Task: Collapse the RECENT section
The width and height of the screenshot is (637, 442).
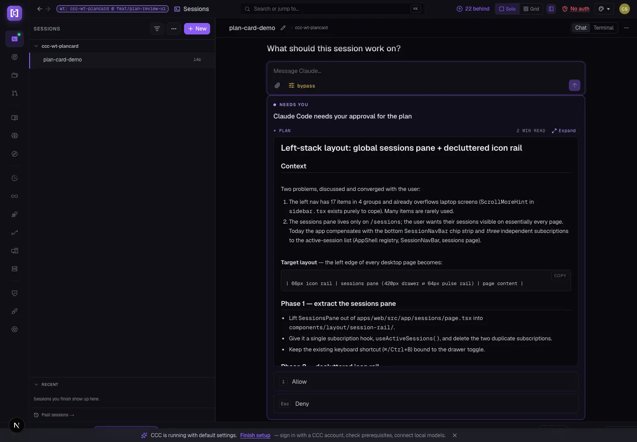Action: pos(36,385)
